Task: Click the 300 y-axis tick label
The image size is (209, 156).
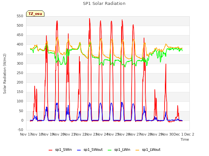Action: [x=20, y=63]
